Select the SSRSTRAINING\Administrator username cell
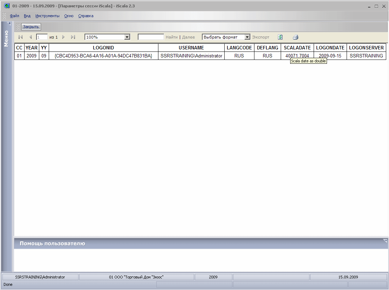389x290 pixels. tap(191, 56)
